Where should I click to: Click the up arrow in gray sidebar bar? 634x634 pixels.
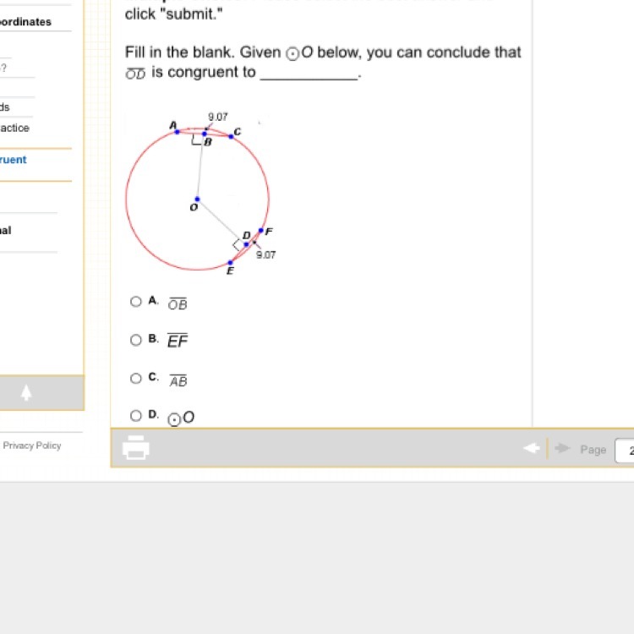26,393
